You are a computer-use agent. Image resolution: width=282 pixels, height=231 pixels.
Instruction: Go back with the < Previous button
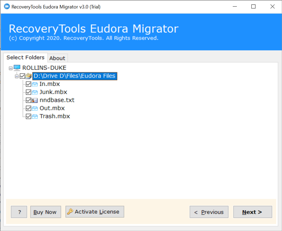(209, 212)
